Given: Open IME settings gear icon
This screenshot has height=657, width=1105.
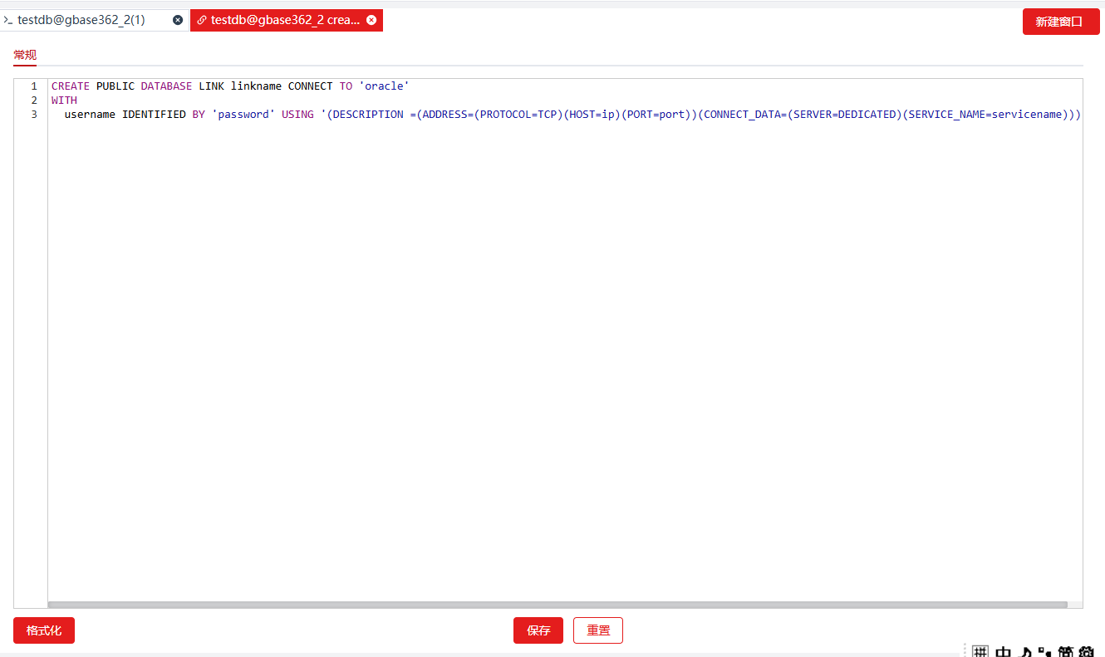Looking at the screenshot, I should [1087, 652].
